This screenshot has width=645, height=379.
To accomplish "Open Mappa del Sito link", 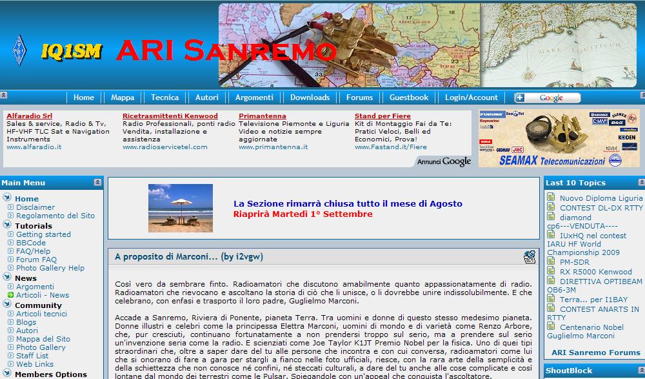I will [43, 339].
